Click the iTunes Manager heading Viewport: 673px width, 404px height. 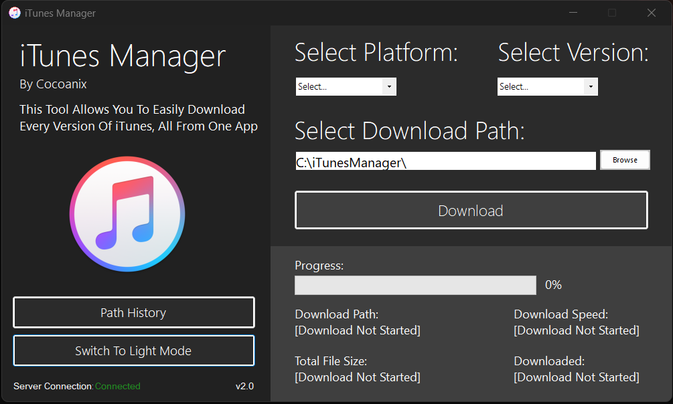[122, 56]
